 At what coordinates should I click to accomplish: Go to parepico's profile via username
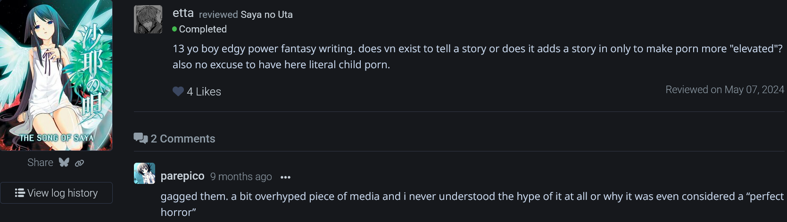pyautogui.click(x=182, y=176)
